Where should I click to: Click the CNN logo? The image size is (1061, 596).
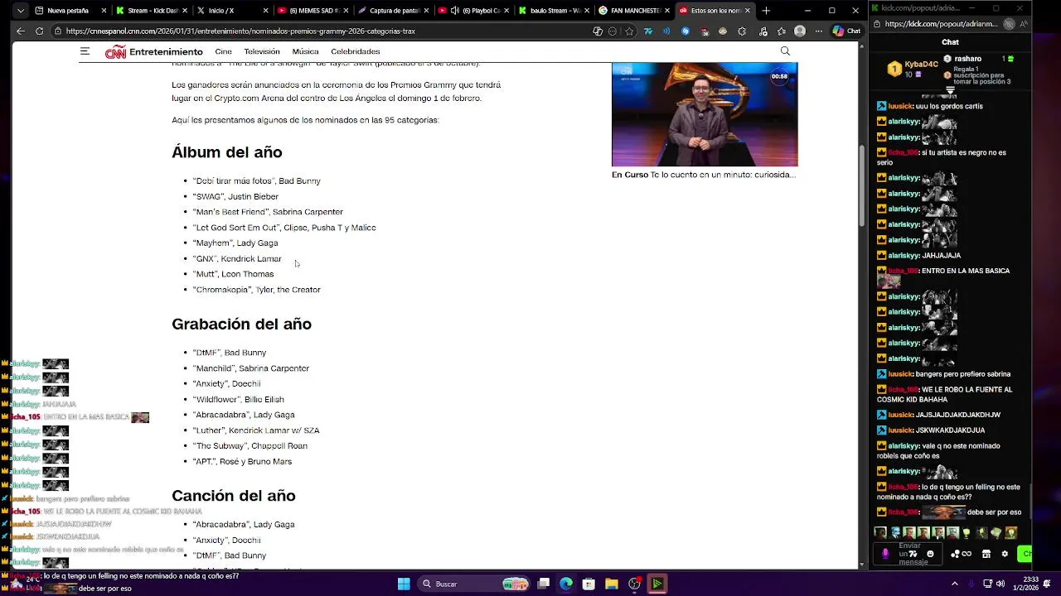[115, 52]
